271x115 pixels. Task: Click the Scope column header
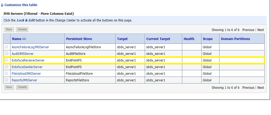click(208, 39)
